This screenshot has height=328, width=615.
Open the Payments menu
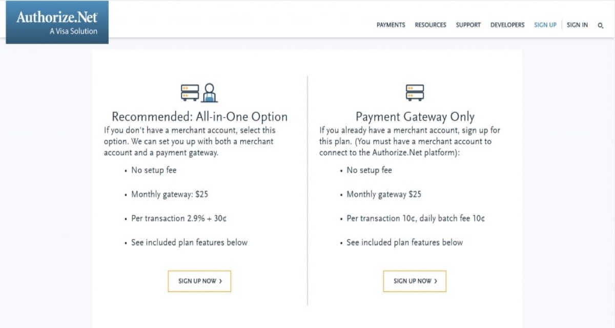391,25
